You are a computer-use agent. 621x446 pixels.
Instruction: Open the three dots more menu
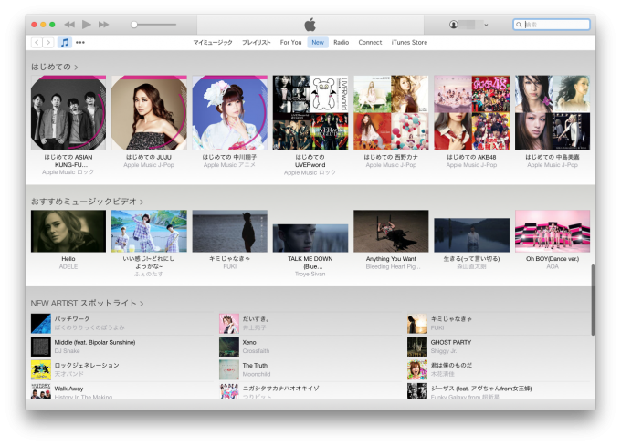click(x=80, y=42)
